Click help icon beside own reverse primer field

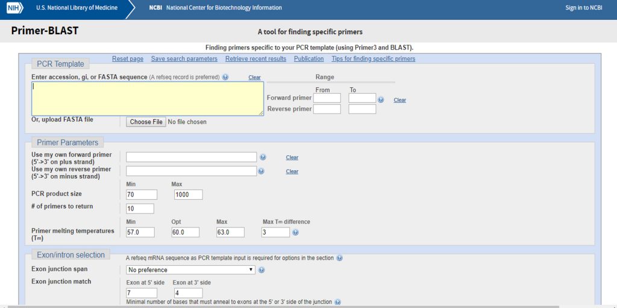(x=261, y=171)
